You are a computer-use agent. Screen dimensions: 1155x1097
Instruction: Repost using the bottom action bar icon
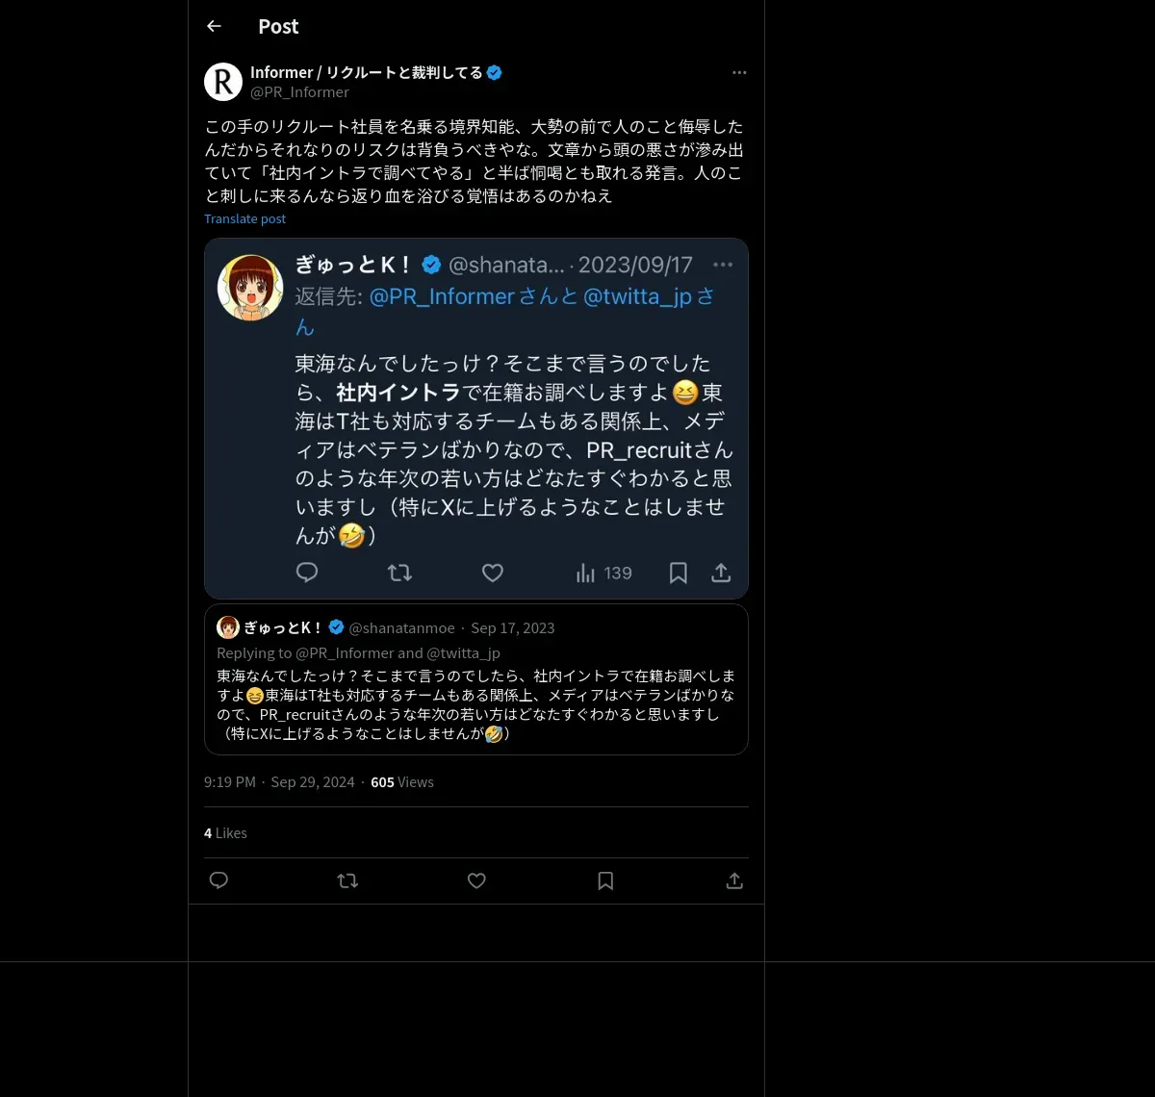pyautogui.click(x=347, y=880)
